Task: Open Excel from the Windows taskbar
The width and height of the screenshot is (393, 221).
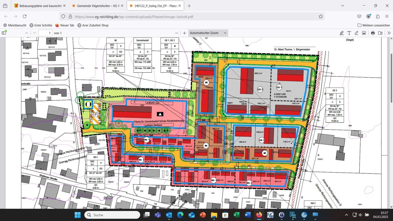Action: [236, 215]
